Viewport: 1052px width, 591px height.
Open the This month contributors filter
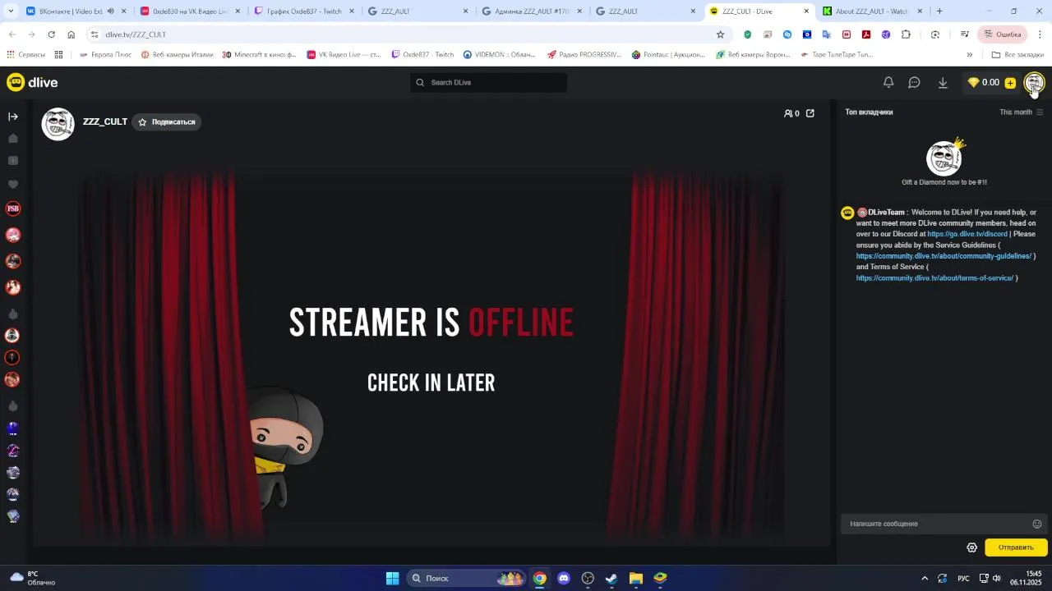pyautogui.click(x=1021, y=112)
